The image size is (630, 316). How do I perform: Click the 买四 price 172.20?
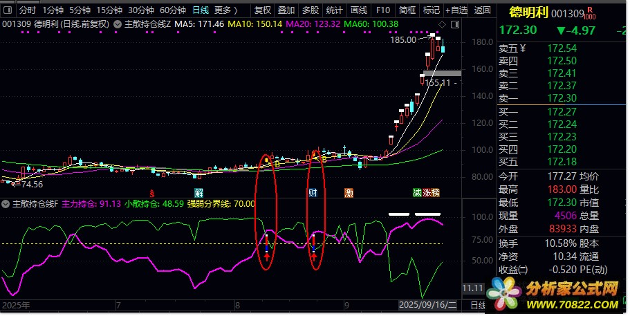click(x=562, y=149)
